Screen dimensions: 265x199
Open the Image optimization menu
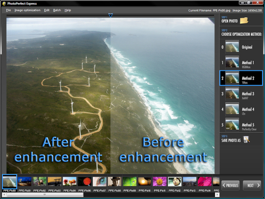point(27,10)
